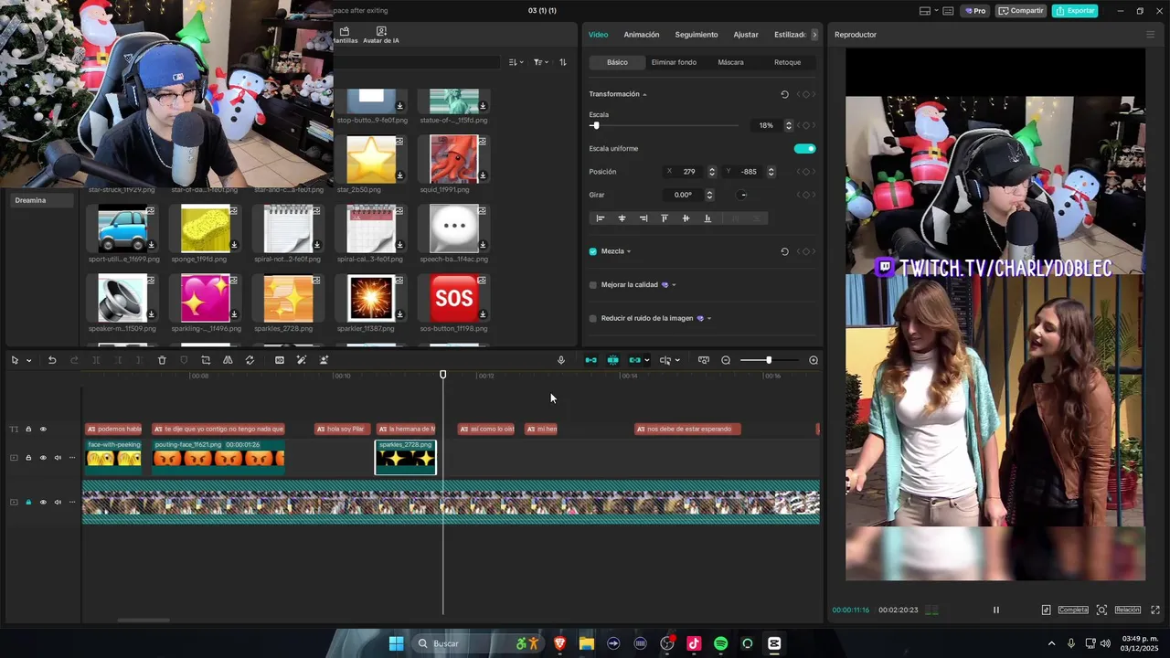
Task: Click the mirror flip icon in timeline toolbar
Action: (x=228, y=360)
